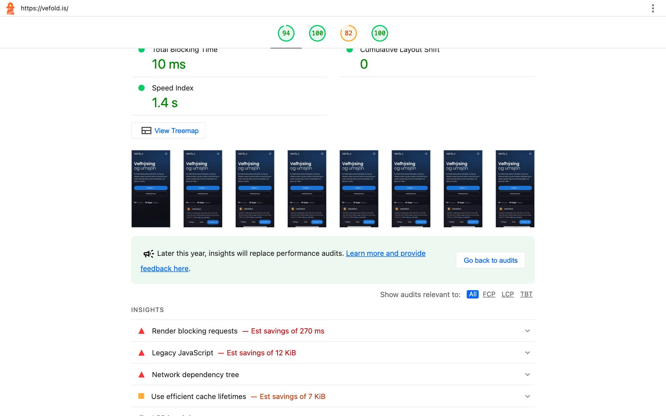
Task: Open the View Treemap button
Action: click(168, 131)
